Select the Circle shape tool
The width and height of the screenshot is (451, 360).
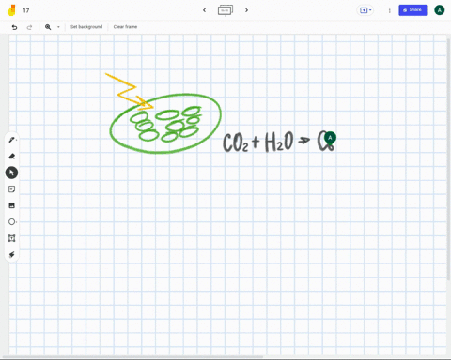pos(11,222)
